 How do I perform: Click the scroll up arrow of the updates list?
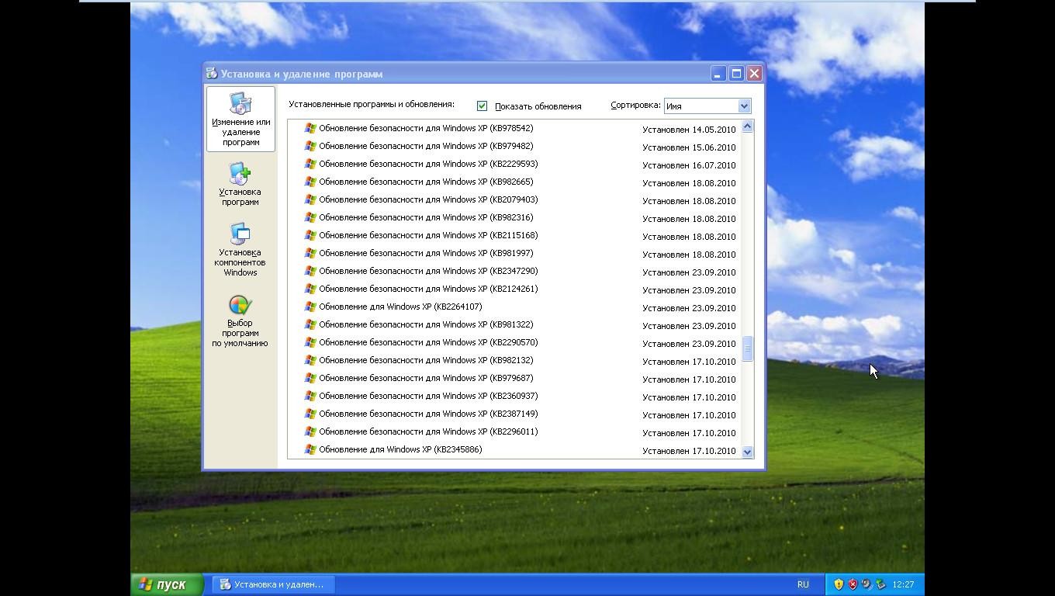[748, 126]
